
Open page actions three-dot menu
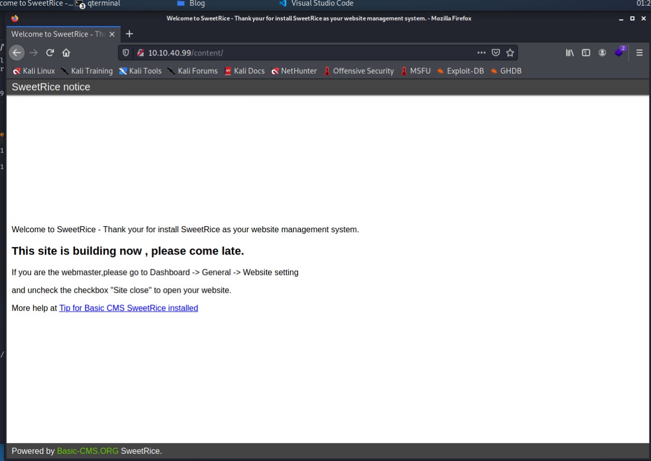pyautogui.click(x=481, y=53)
